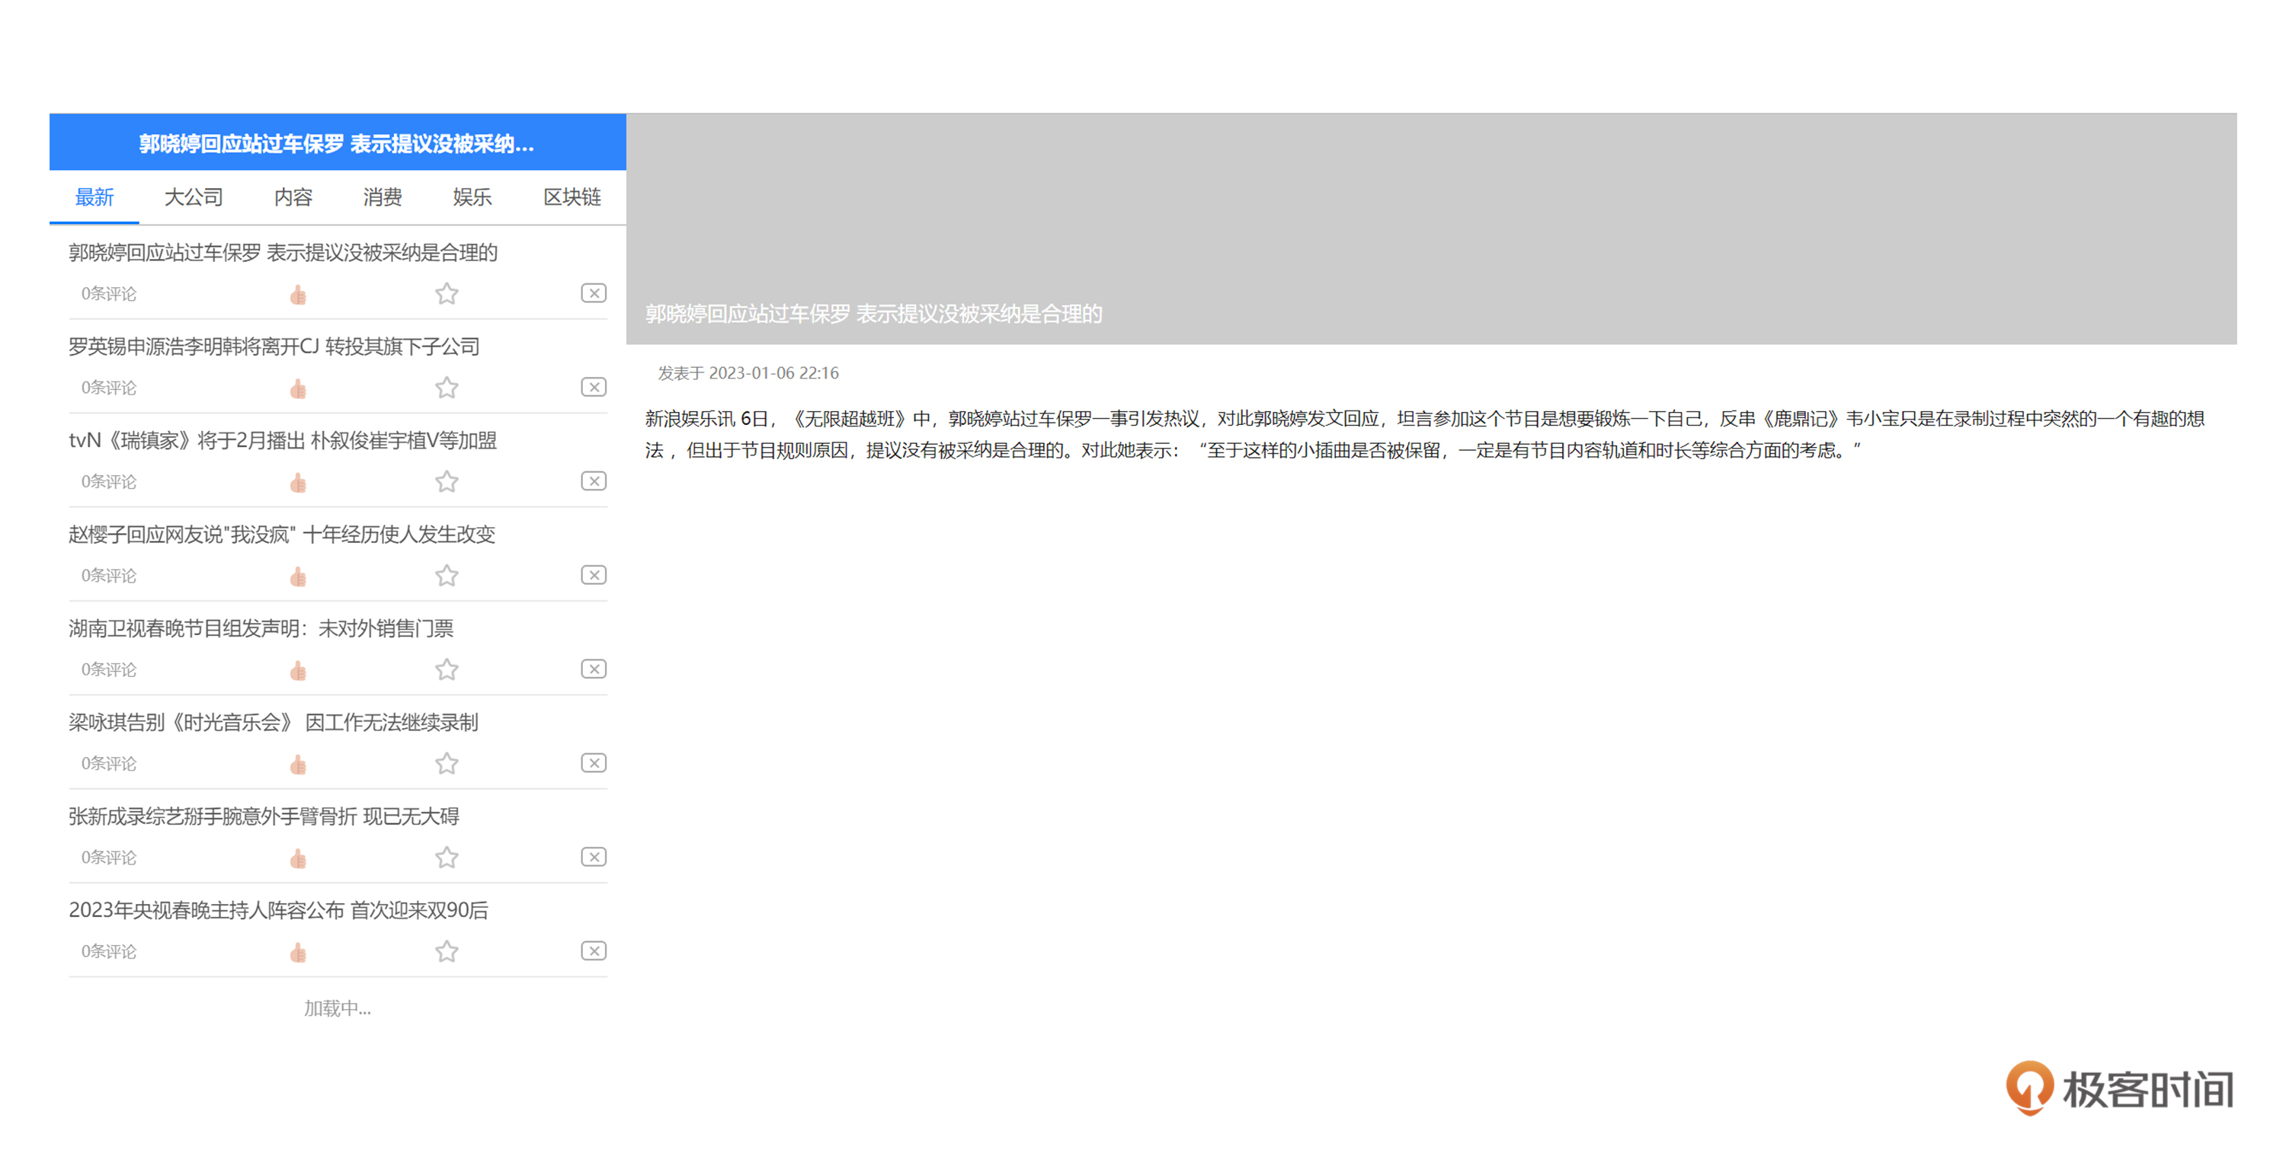
Task: Open the 娱乐 category tab
Action: [471, 197]
